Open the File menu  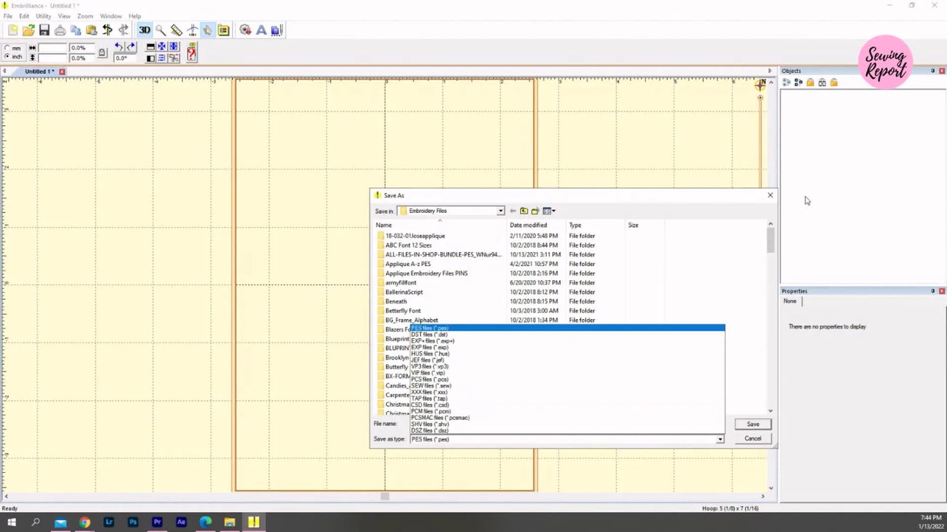coord(8,16)
